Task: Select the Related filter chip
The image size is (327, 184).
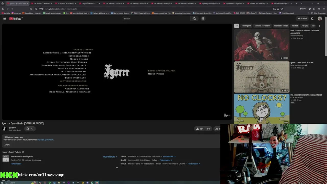Action: 295,26
